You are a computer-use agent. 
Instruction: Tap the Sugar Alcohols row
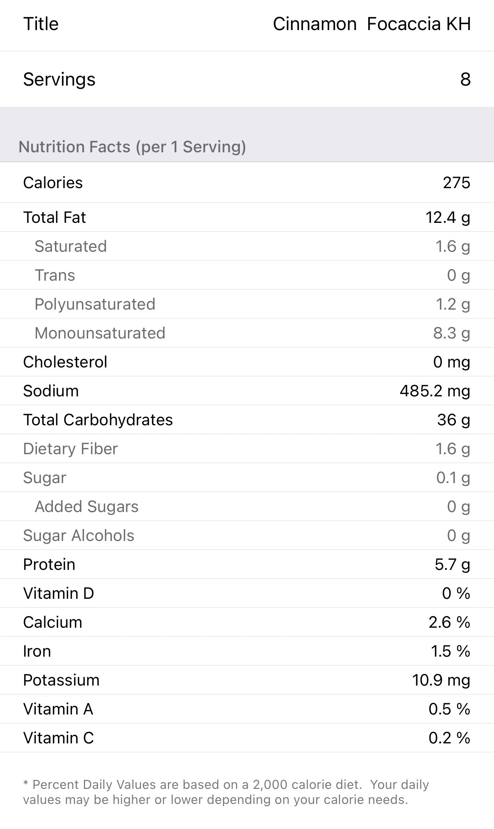(246, 536)
